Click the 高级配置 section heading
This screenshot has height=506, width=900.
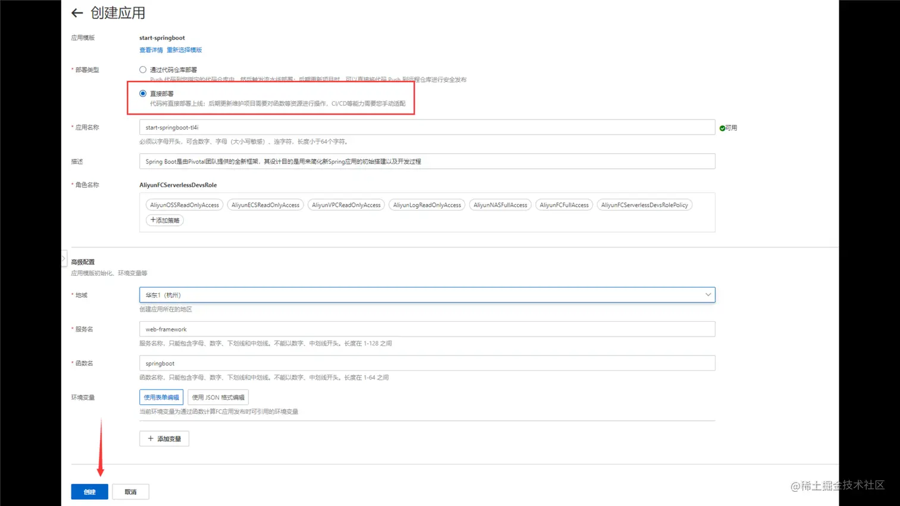coord(83,262)
